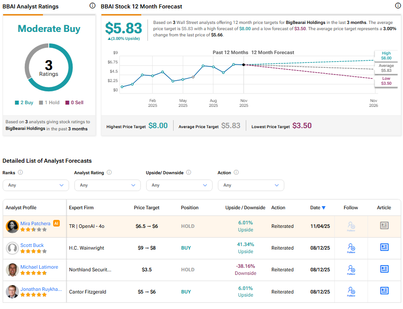
Task: Click Michael Latimore's profile photo
Action: pos(12,270)
